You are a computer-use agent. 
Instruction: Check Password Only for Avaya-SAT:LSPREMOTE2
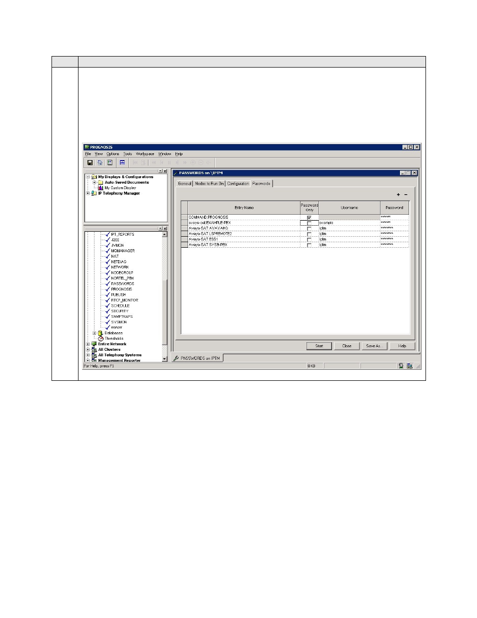click(309, 234)
